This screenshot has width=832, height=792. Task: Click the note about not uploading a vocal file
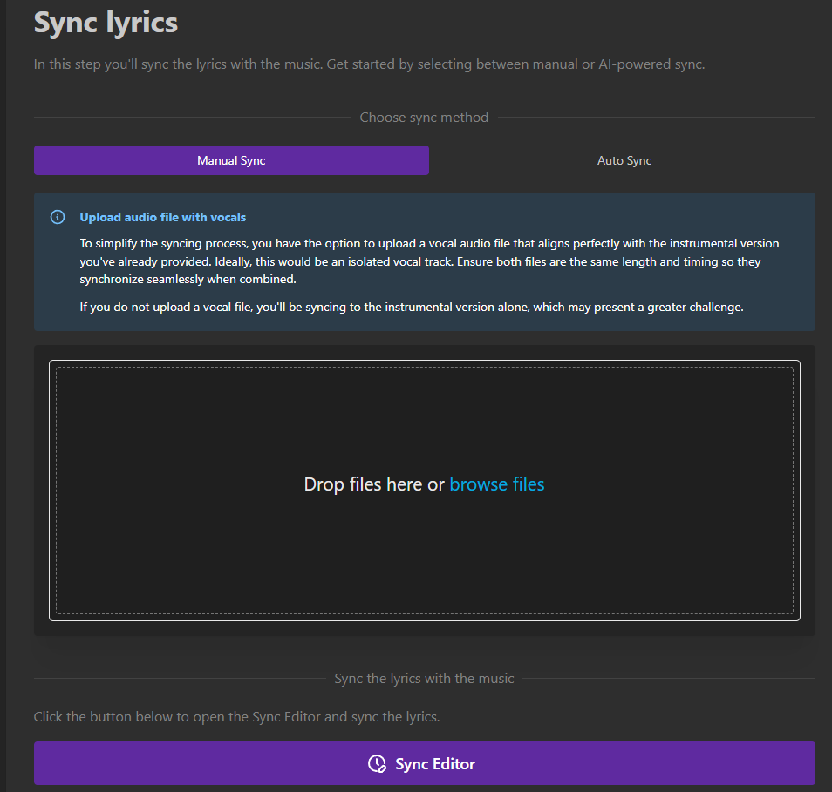coord(412,307)
